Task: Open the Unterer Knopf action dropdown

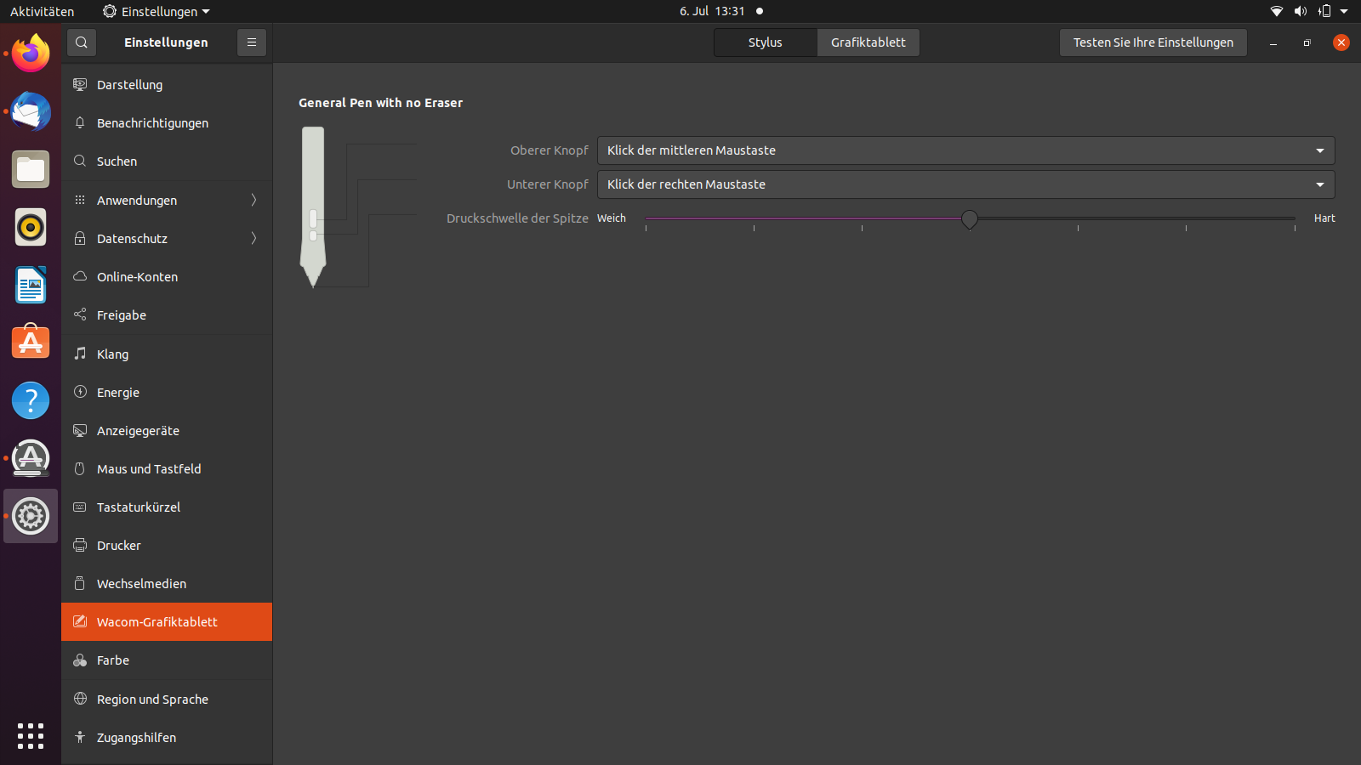Action: click(966, 184)
